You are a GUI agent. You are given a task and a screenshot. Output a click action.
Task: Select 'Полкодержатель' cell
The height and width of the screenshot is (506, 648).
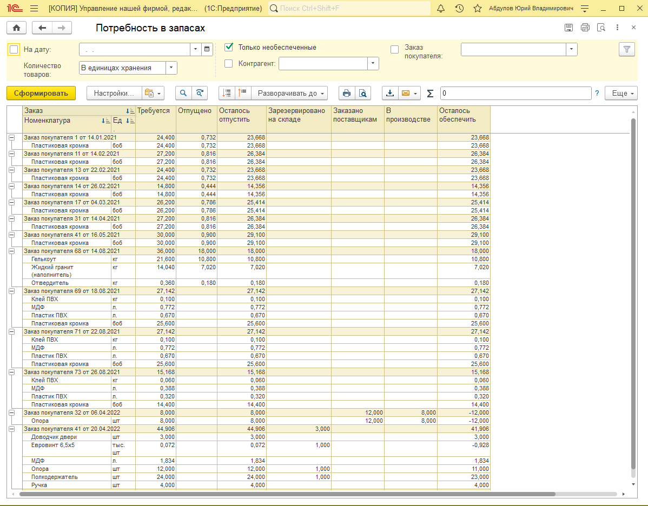[x=67, y=477]
